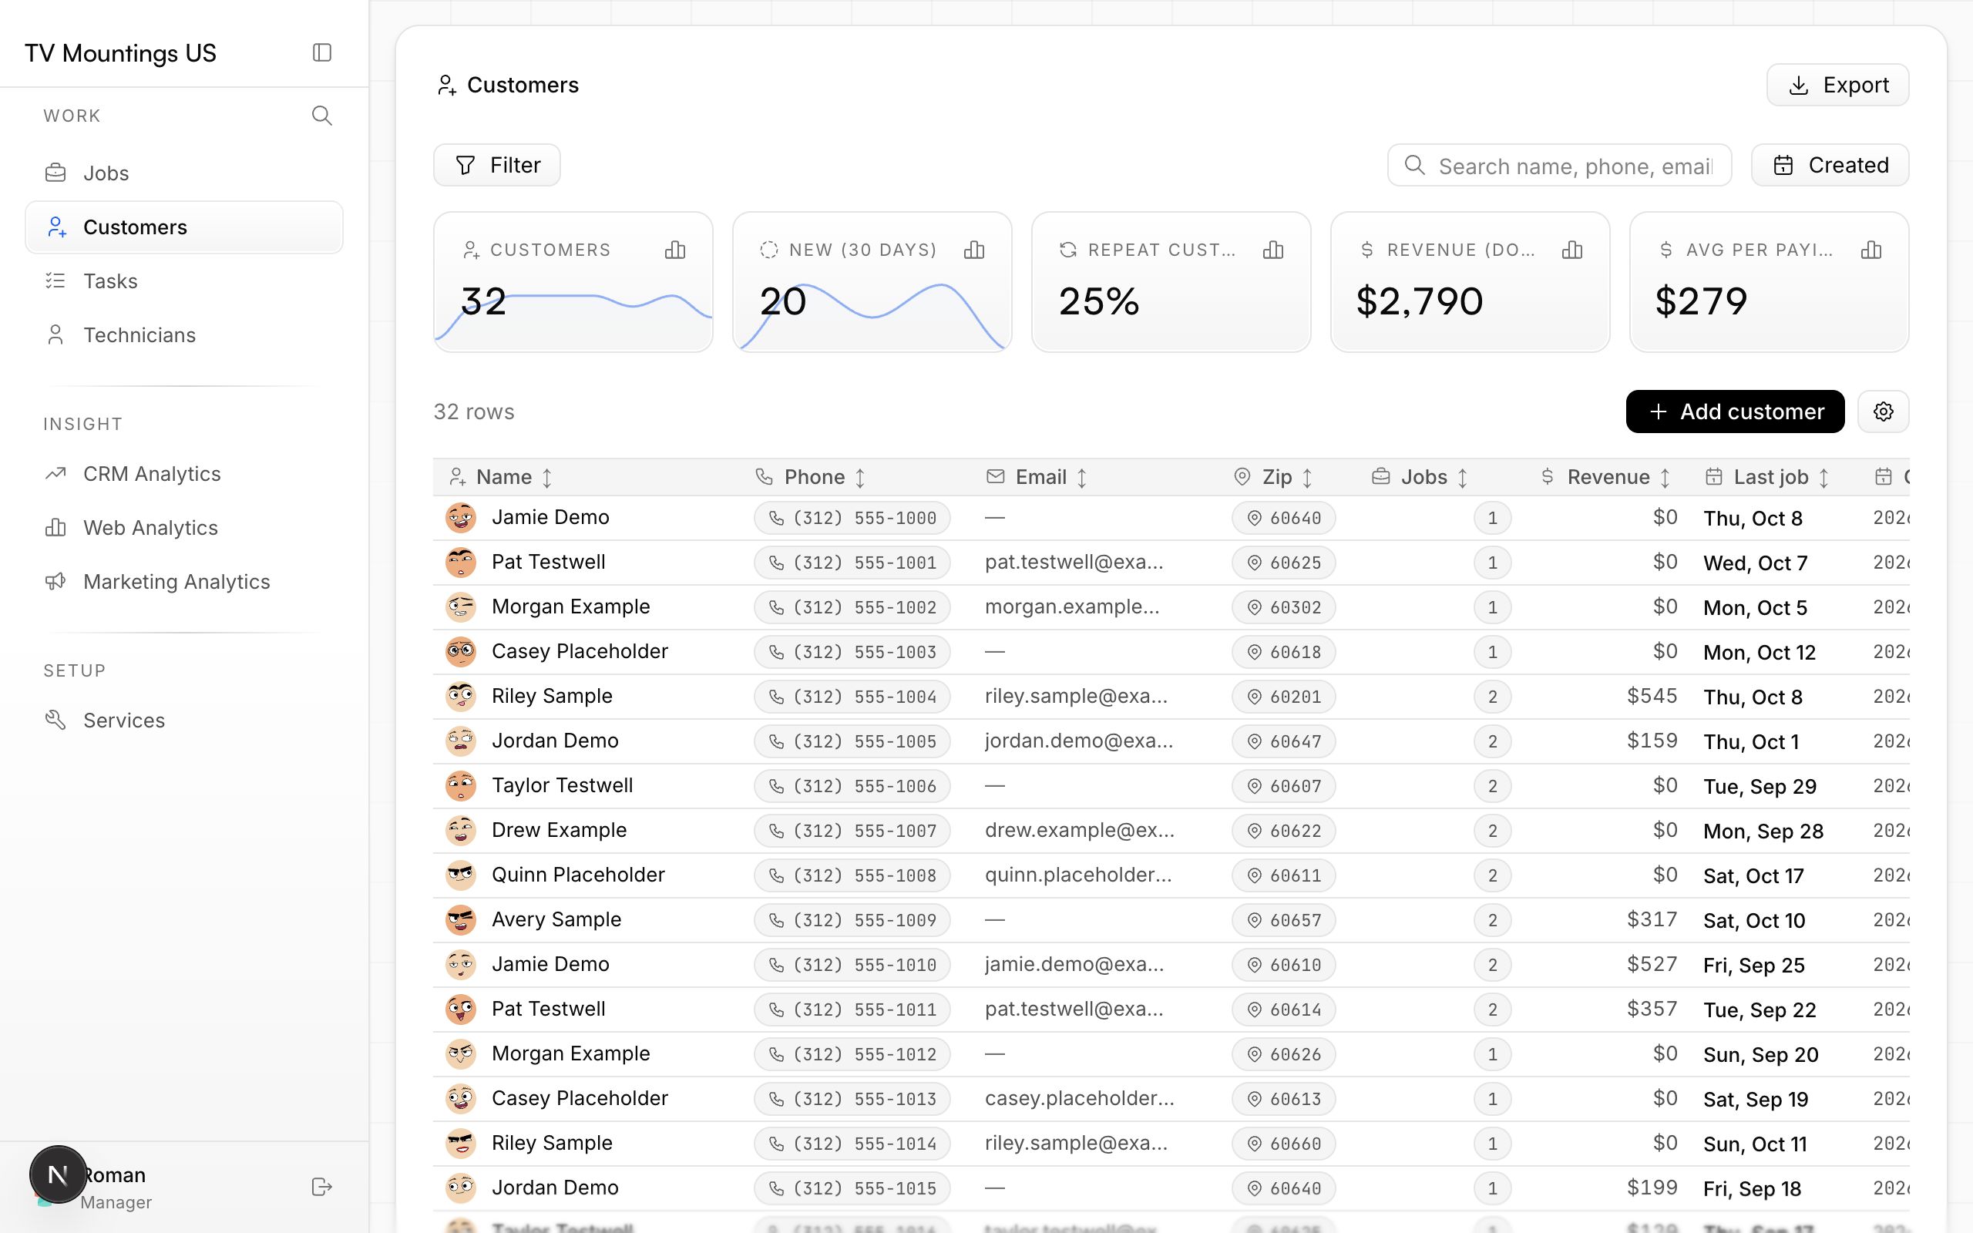Click last job date Sat, Oct 17
Image resolution: width=1973 pixels, height=1233 pixels.
(1753, 876)
